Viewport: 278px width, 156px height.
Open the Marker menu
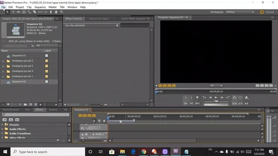pyautogui.click(x=53, y=7)
